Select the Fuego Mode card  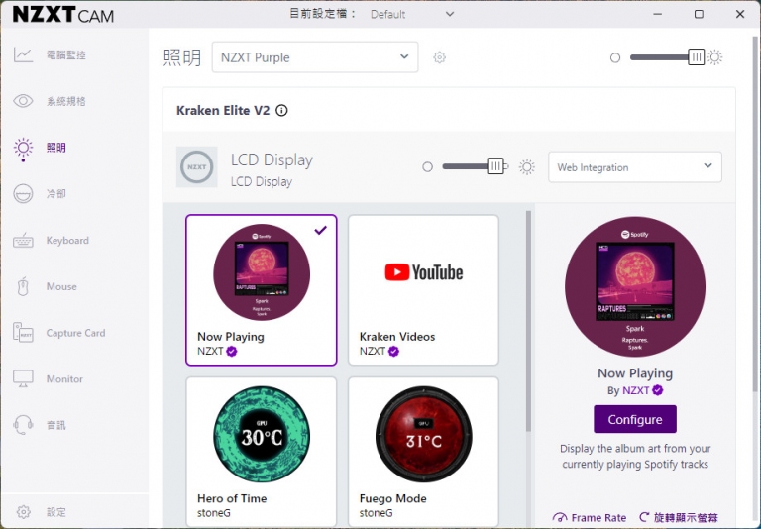point(423,452)
